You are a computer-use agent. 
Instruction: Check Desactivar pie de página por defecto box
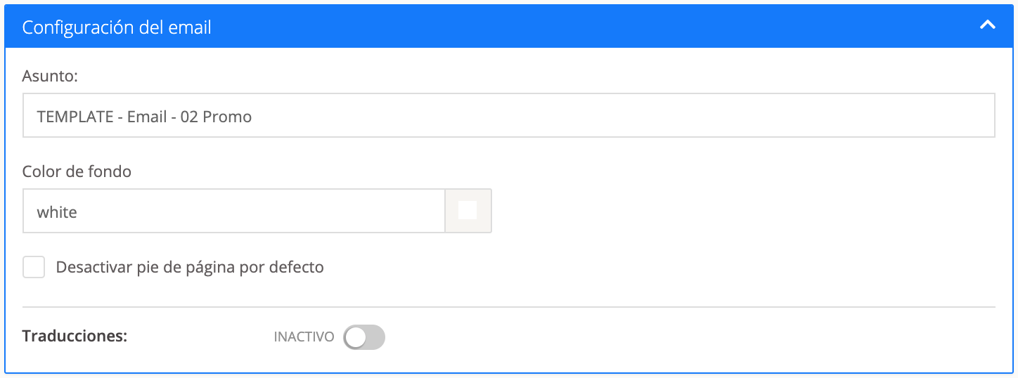point(34,268)
